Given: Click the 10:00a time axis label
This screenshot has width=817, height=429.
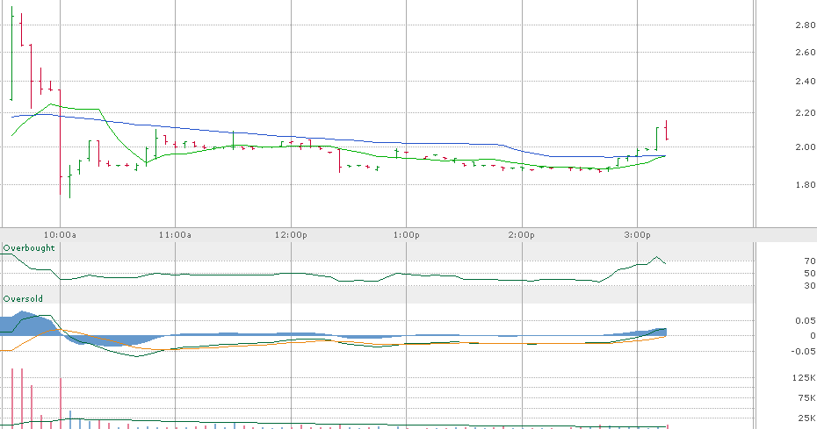Looking at the screenshot, I should [x=60, y=235].
